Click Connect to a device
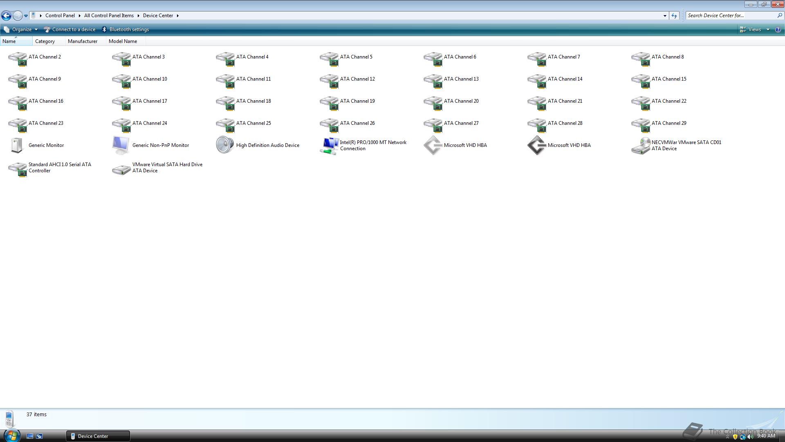 [x=70, y=29]
